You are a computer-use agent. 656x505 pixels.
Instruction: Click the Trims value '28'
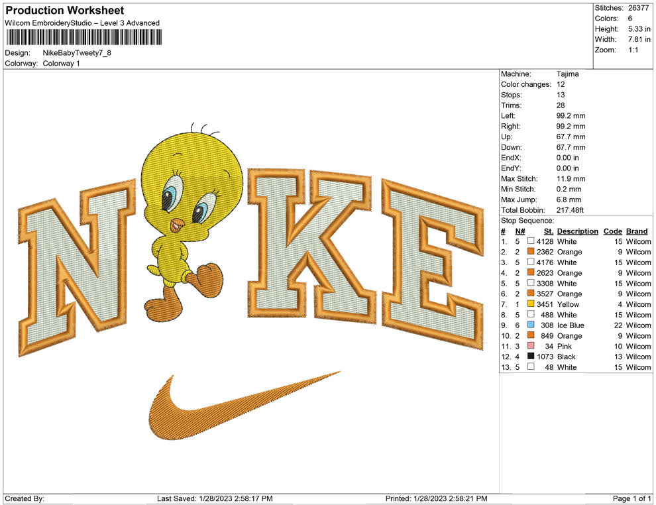tap(561, 105)
